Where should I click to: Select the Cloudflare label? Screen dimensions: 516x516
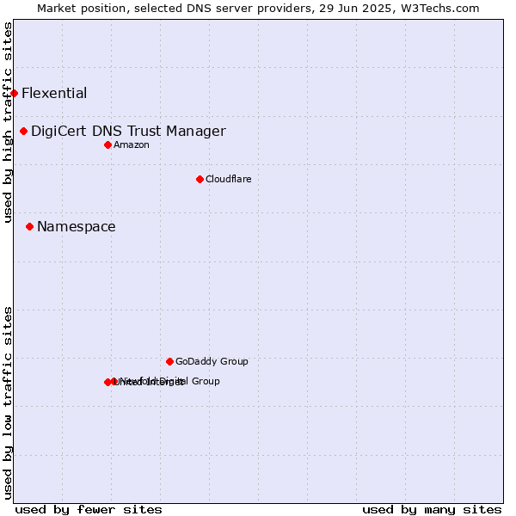[x=229, y=179]
